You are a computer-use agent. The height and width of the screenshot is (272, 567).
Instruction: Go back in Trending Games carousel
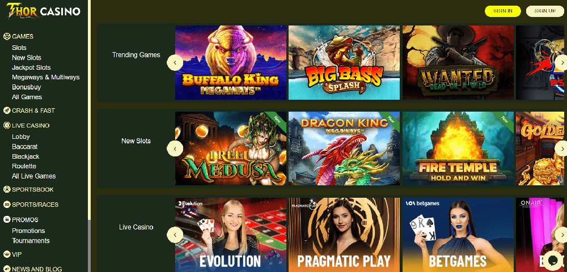click(175, 63)
